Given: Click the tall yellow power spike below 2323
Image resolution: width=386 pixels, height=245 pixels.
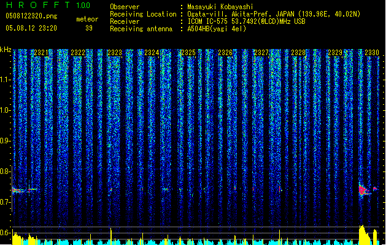Looking at the screenshot, I should [111, 236].
